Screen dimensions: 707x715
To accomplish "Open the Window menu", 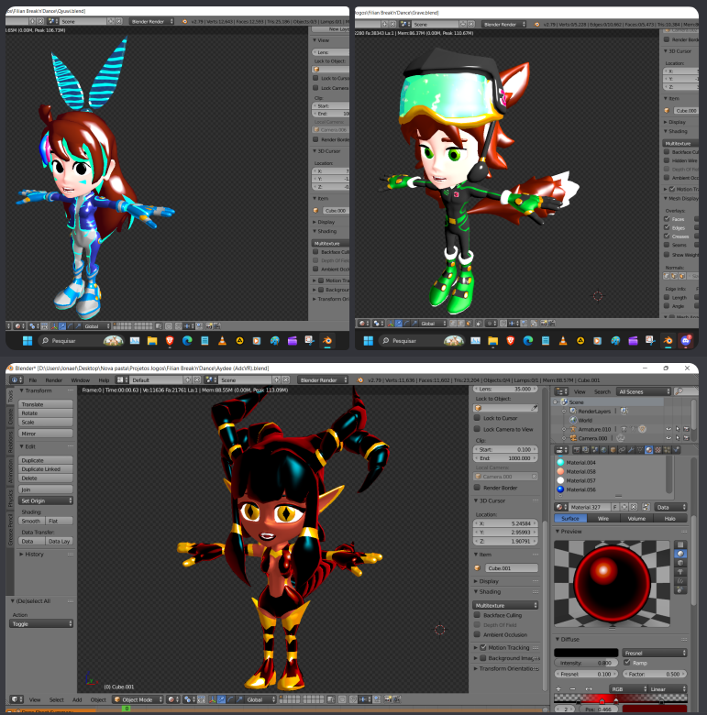I will 81,379.
